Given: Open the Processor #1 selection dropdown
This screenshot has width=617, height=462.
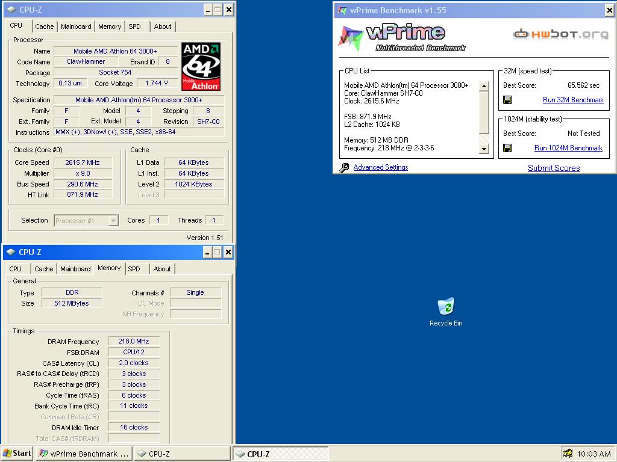Looking at the screenshot, I should click(x=113, y=221).
